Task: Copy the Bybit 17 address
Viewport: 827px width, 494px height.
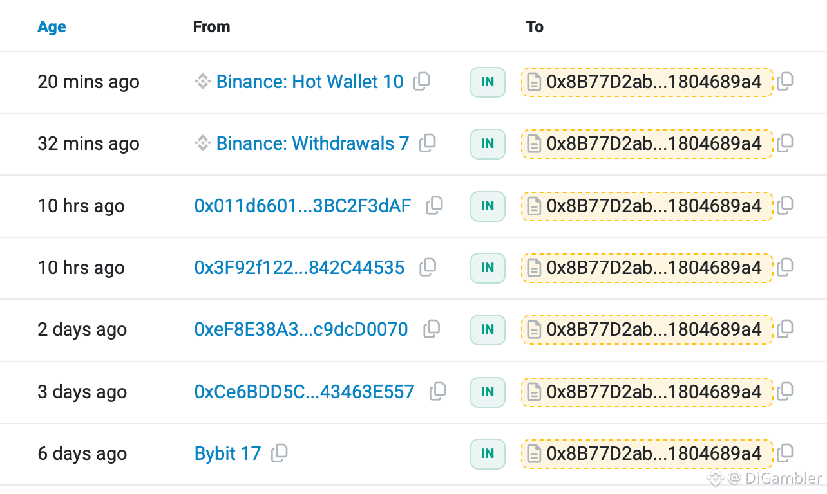Action: pyautogui.click(x=280, y=453)
